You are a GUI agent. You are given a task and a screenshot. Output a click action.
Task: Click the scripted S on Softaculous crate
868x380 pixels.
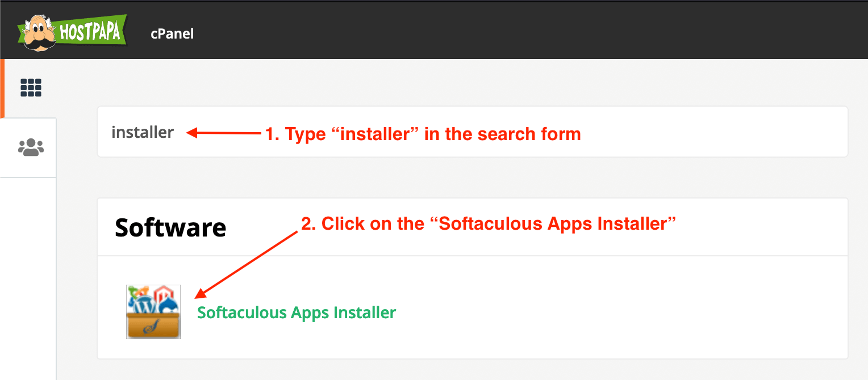point(152,327)
